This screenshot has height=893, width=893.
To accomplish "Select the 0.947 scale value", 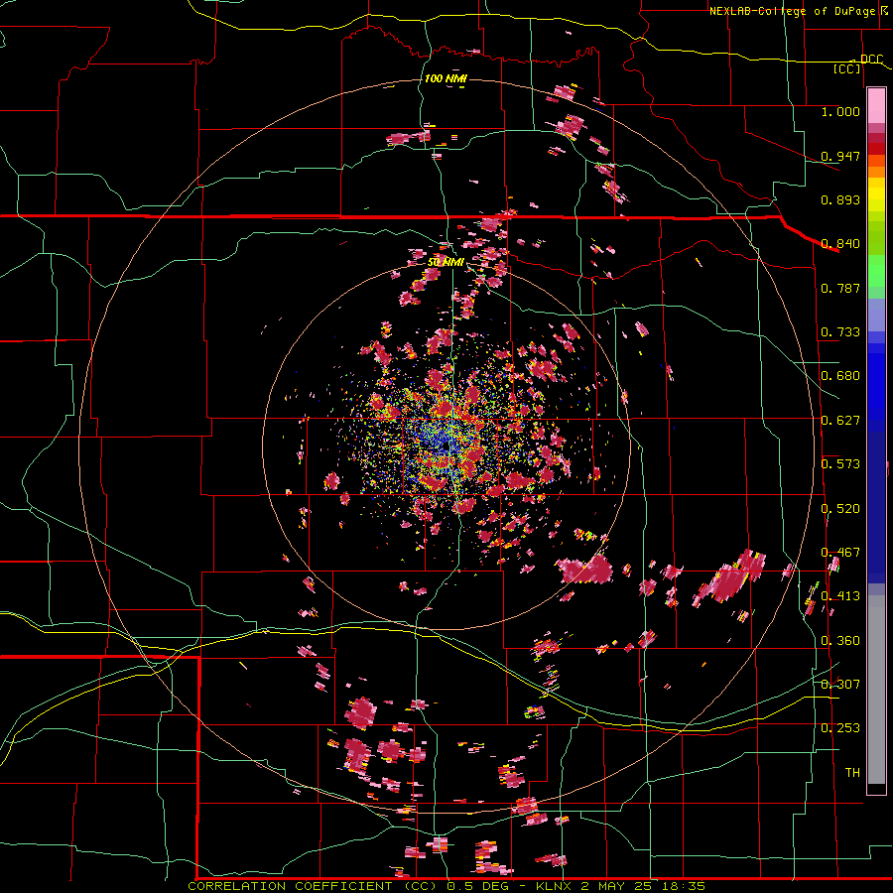I will (840, 156).
